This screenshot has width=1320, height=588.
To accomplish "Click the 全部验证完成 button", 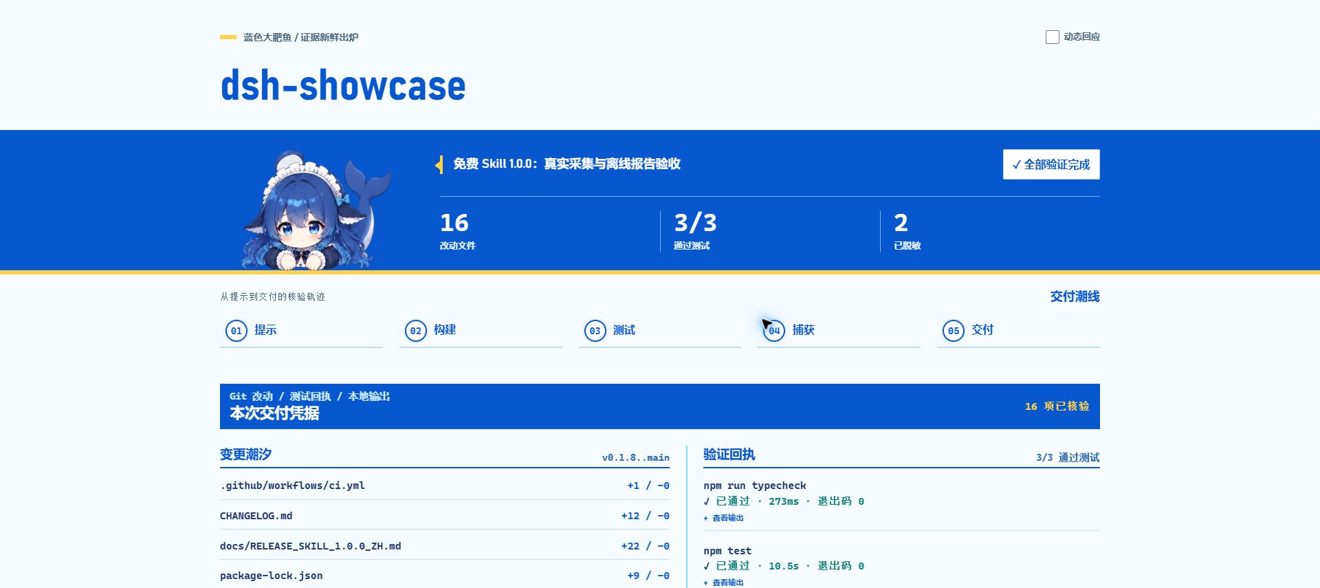I will click(1051, 164).
